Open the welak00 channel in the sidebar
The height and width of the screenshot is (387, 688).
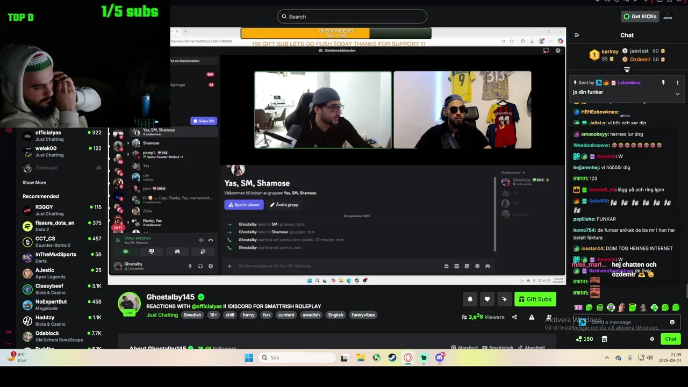62,152
